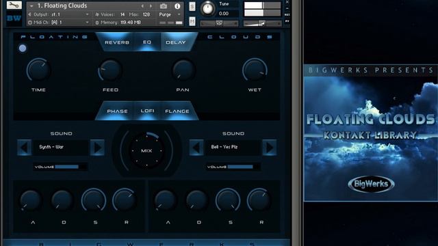
Task: Adjust the header output volume slider
Action: click(x=262, y=23)
